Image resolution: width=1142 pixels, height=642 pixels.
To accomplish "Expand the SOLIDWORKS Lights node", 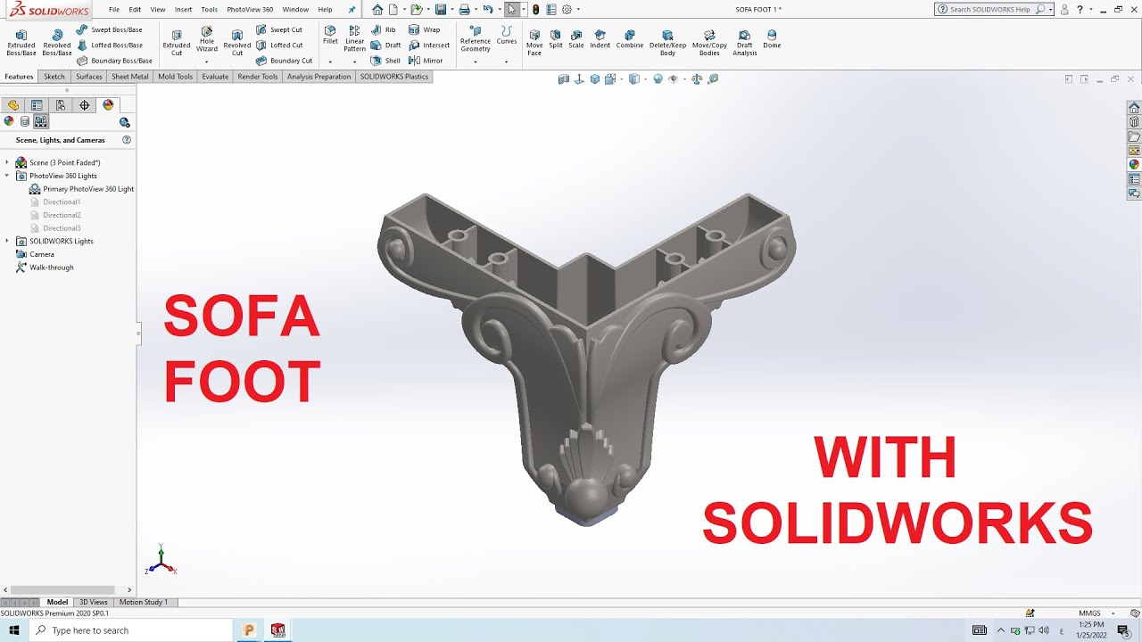I will click(x=7, y=241).
